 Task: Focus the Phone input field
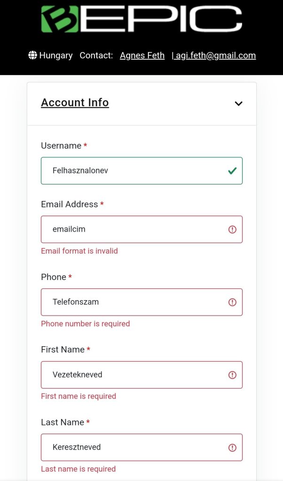pyautogui.click(x=132, y=302)
